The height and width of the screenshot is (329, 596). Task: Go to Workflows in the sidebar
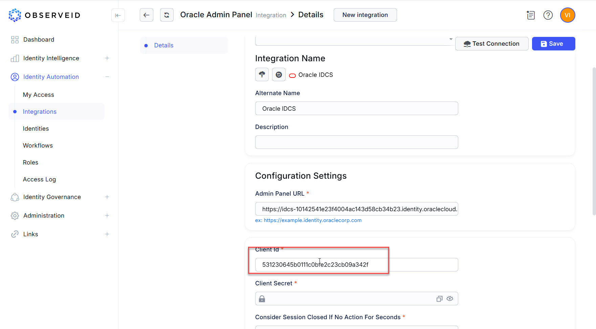coord(38,146)
